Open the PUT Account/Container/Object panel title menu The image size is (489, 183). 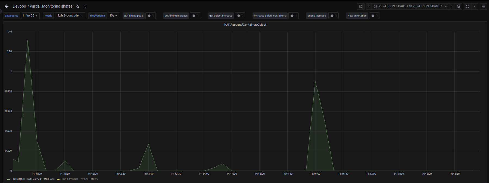pyautogui.click(x=245, y=25)
